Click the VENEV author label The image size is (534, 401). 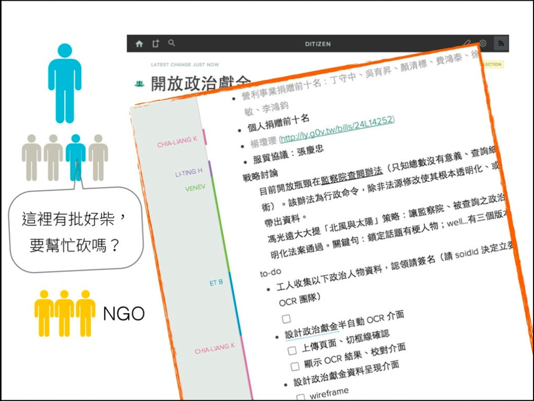click(195, 187)
